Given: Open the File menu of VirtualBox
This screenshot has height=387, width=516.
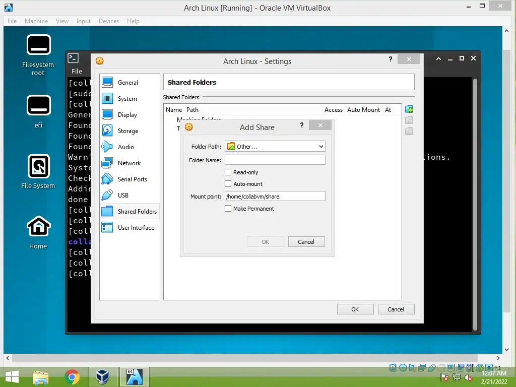Looking at the screenshot, I should tap(12, 21).
